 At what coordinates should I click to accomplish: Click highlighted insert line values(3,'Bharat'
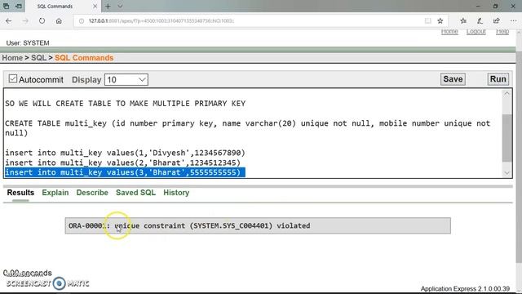[125, 172]
